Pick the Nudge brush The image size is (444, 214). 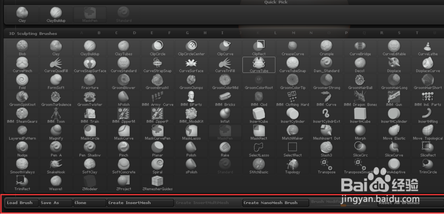point(22,150)
